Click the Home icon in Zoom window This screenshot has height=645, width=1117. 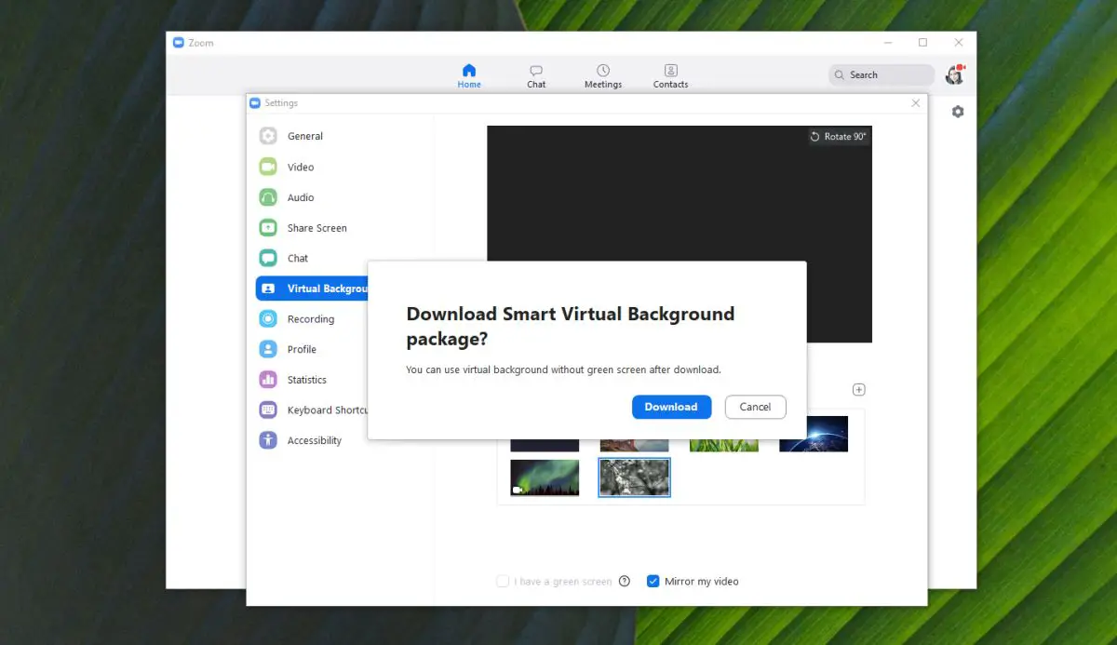[x=469, y=71]
